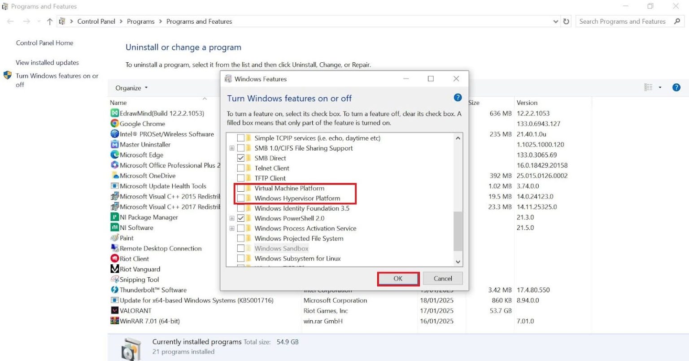Screen dimensions: 689x361
Task: Uncheck the SMB Direct checkbox
Action: click(241, 158)
